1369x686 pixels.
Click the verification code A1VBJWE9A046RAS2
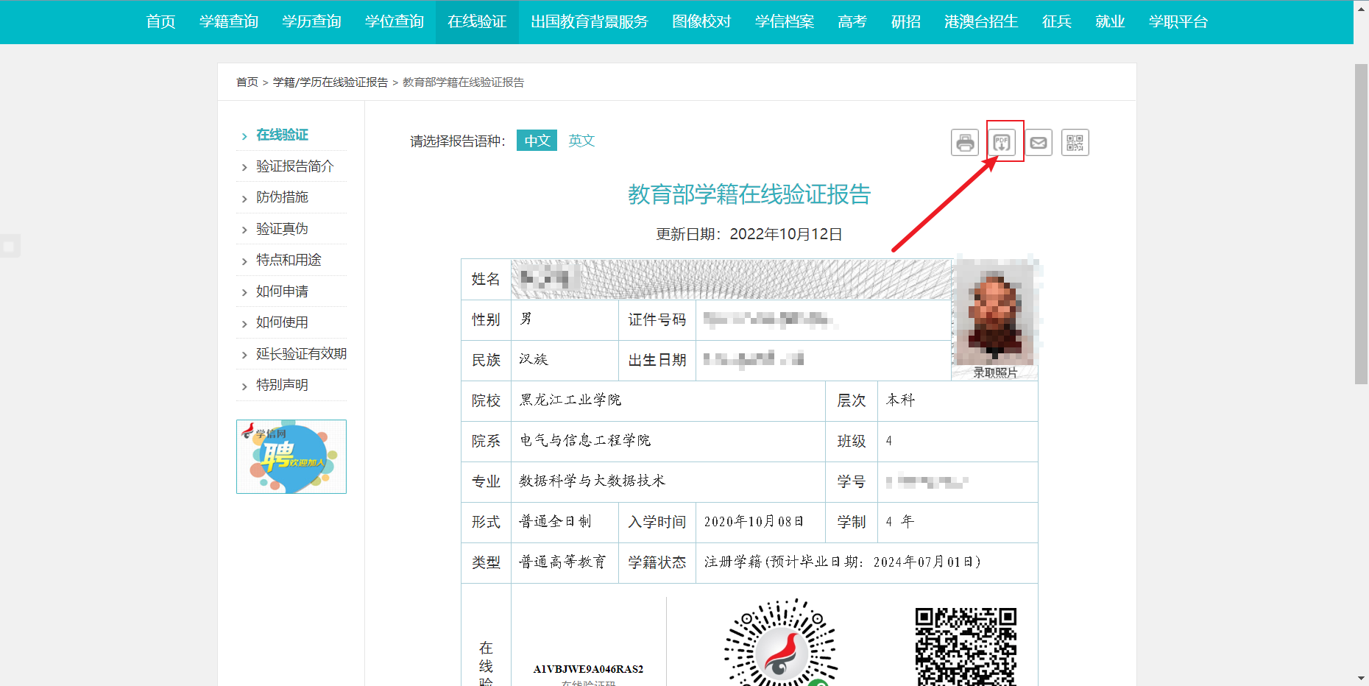point(588,669)
